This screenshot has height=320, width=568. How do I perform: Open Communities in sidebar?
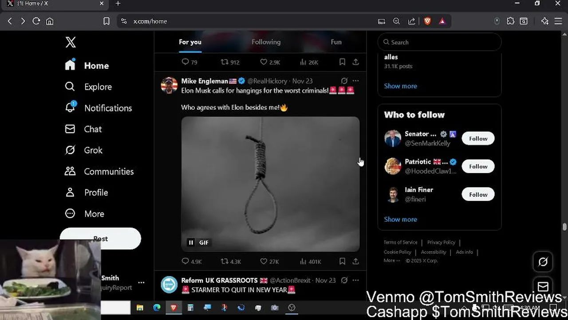(99, 171)
